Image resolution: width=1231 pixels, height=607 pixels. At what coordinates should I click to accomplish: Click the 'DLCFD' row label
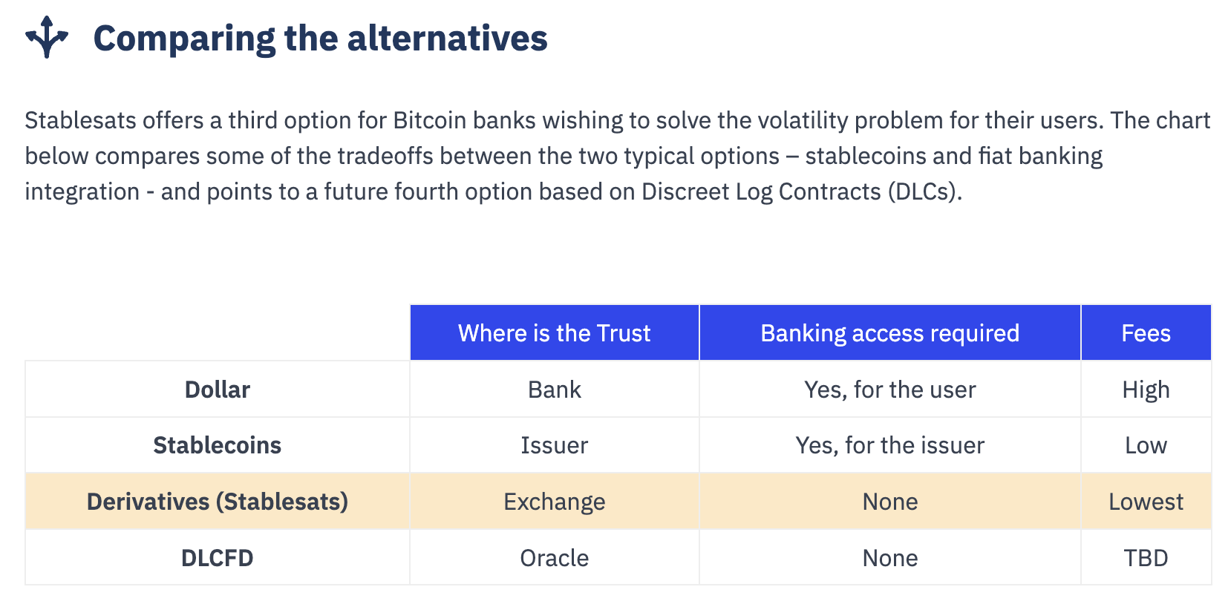217,558
